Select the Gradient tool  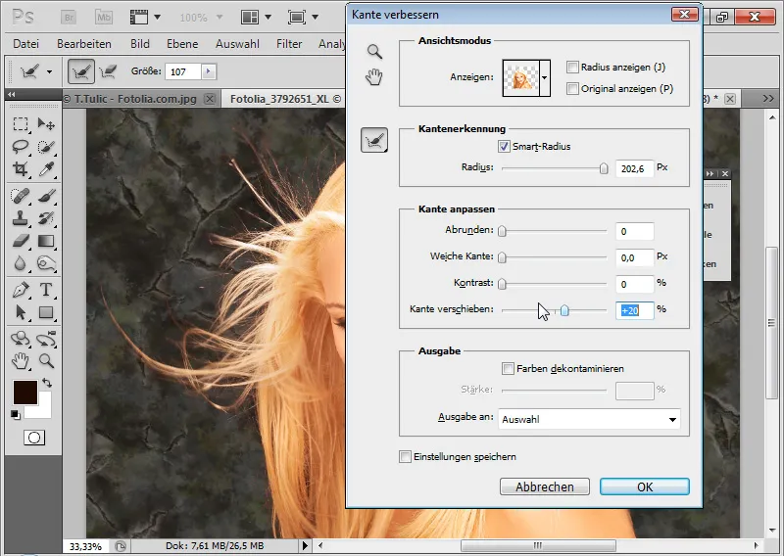(46, 241)
